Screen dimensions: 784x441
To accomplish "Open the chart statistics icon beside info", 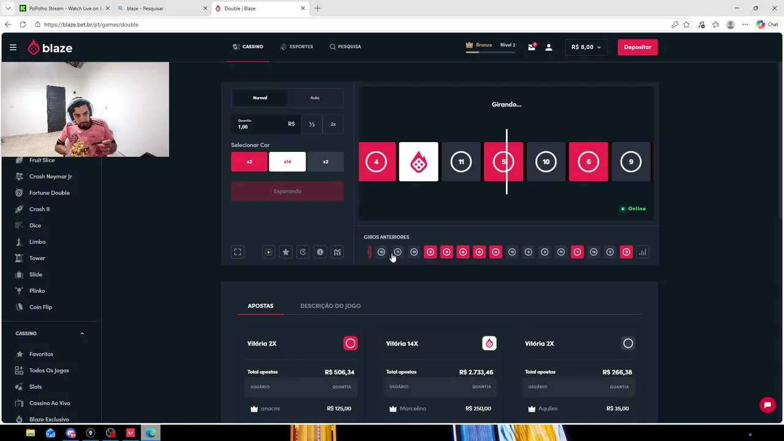I will 337,252.
